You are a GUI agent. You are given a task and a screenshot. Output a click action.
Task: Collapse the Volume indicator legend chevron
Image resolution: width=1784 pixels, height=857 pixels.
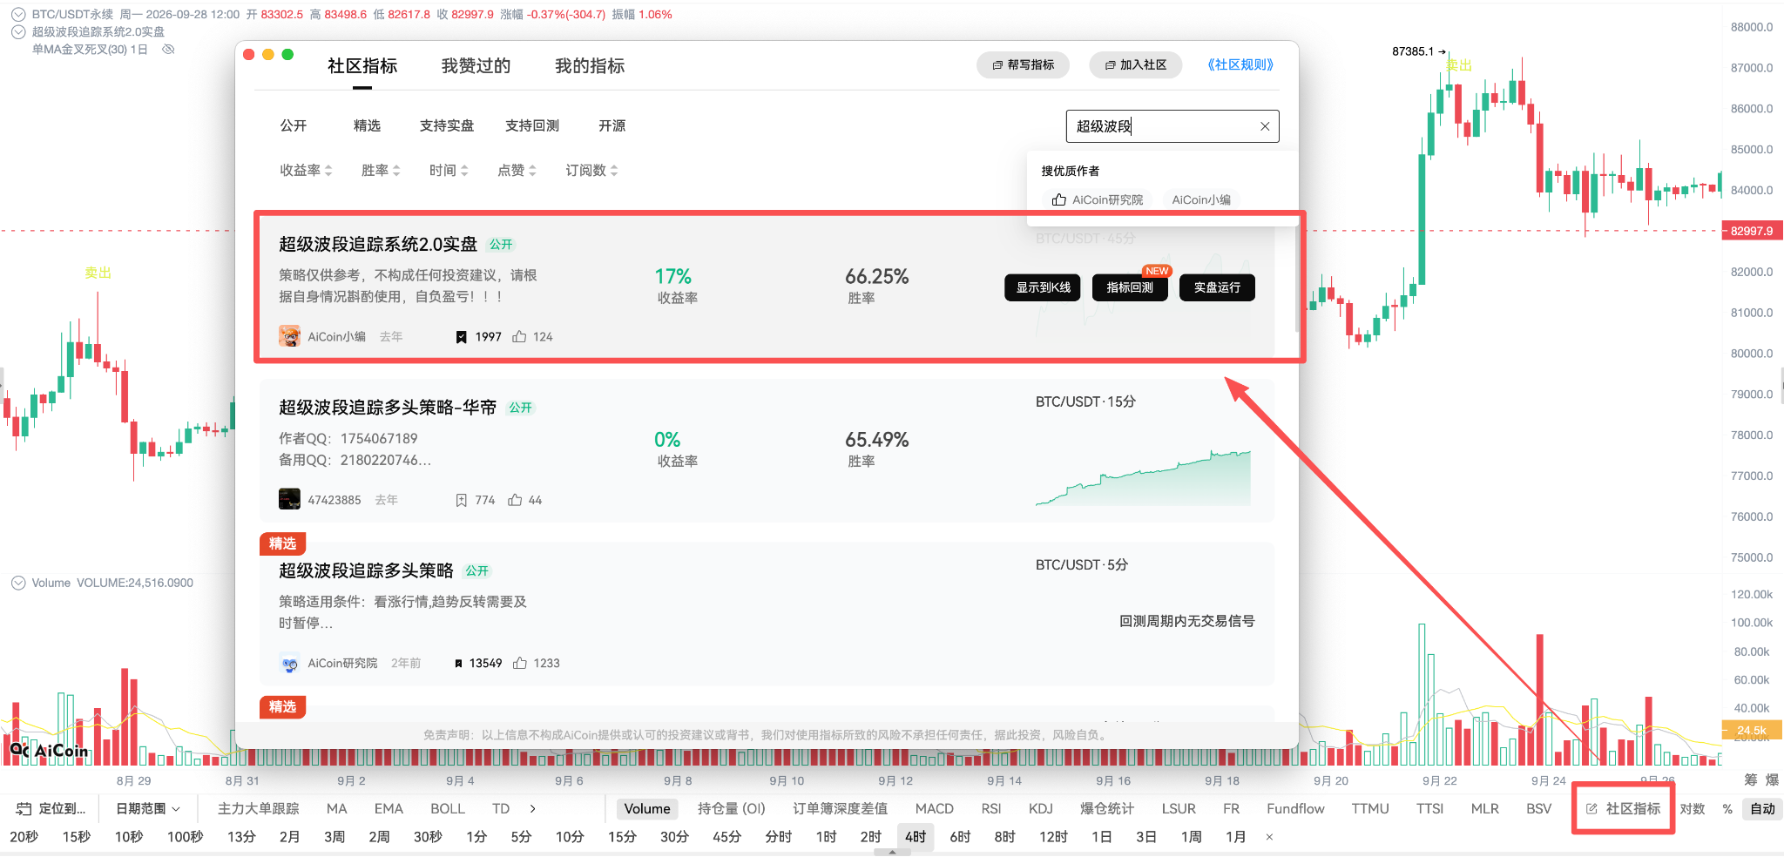(x=18, y=583)
